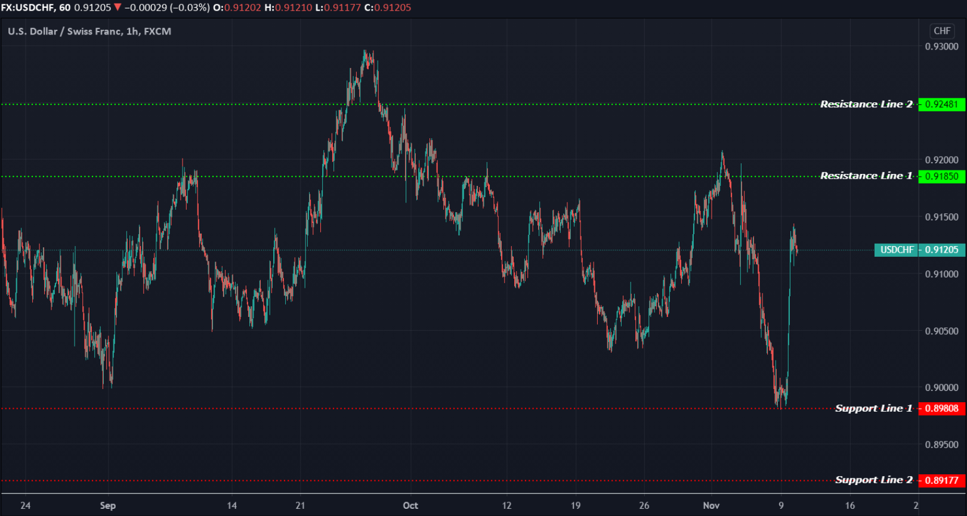Image resolution: width=967 pixels, height=516 pixels.
Task: Click the 0.91850 green price tag
Action: (942, 176)
